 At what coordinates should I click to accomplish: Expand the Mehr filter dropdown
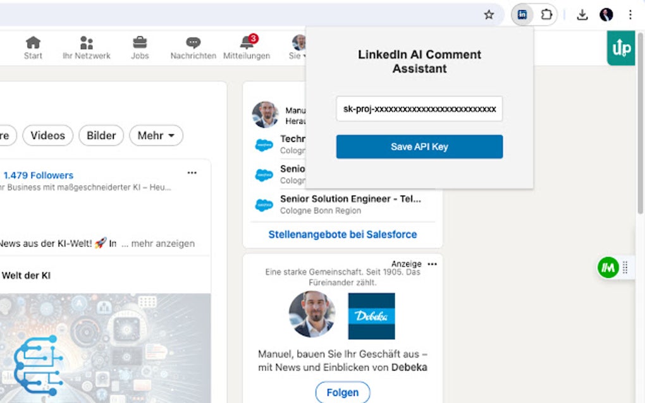coord(156,135)
